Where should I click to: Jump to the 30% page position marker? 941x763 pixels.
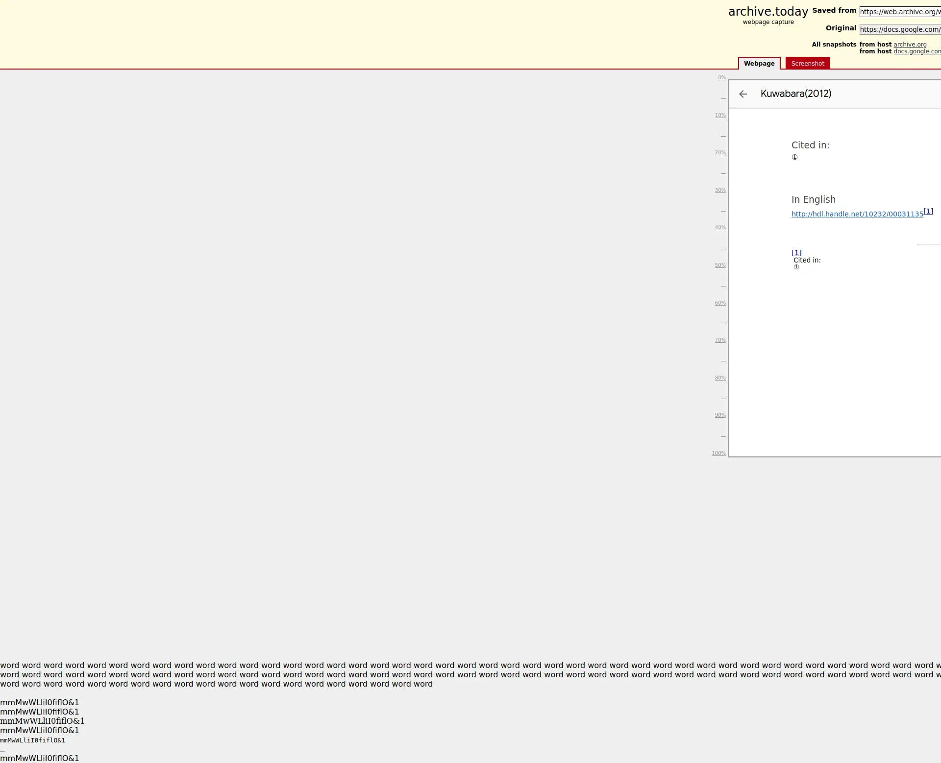720,191
